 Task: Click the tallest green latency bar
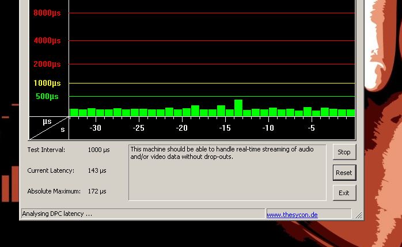point(238,108)
